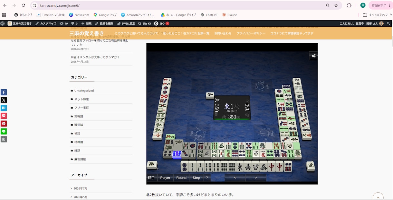Open the お問い合わせ header link

pyautogui.click(x=223, y=33)
